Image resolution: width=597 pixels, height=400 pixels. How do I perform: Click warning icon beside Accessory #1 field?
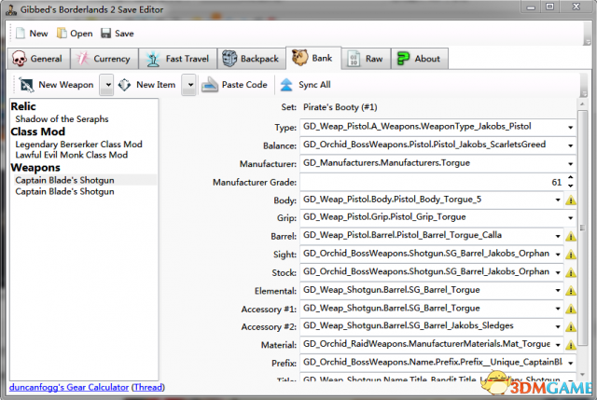(570, 309)
